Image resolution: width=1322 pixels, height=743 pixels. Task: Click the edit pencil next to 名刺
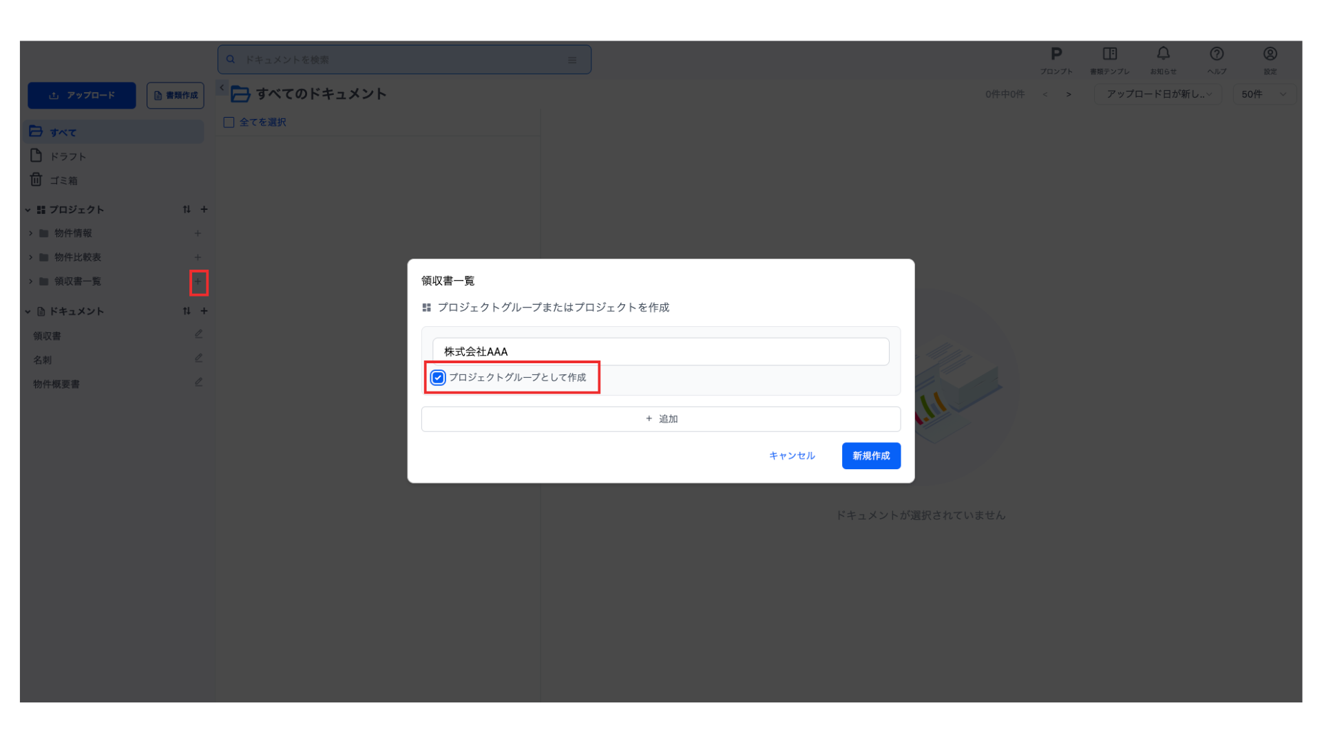198,358
